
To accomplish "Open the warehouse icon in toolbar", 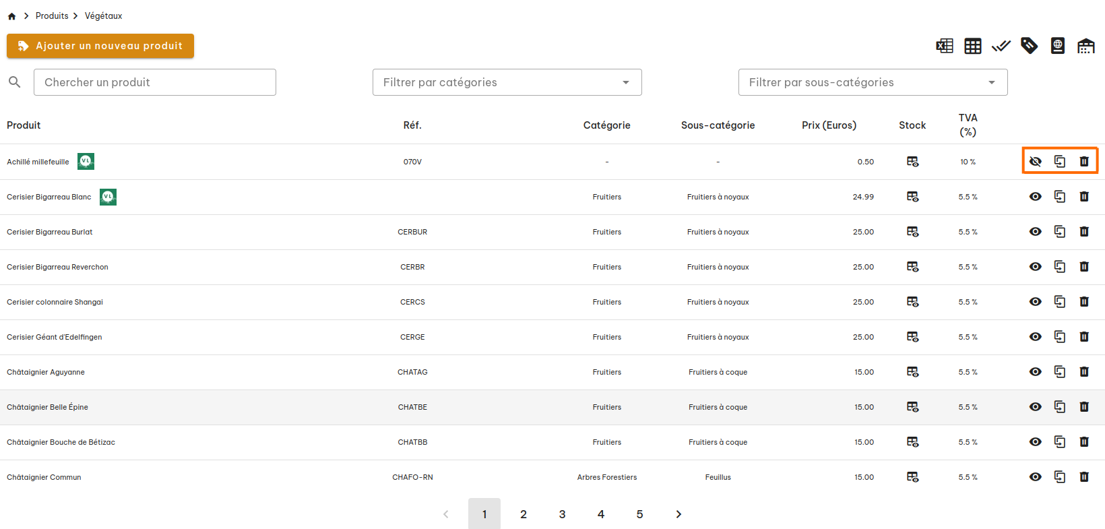I will [1086, 46].
